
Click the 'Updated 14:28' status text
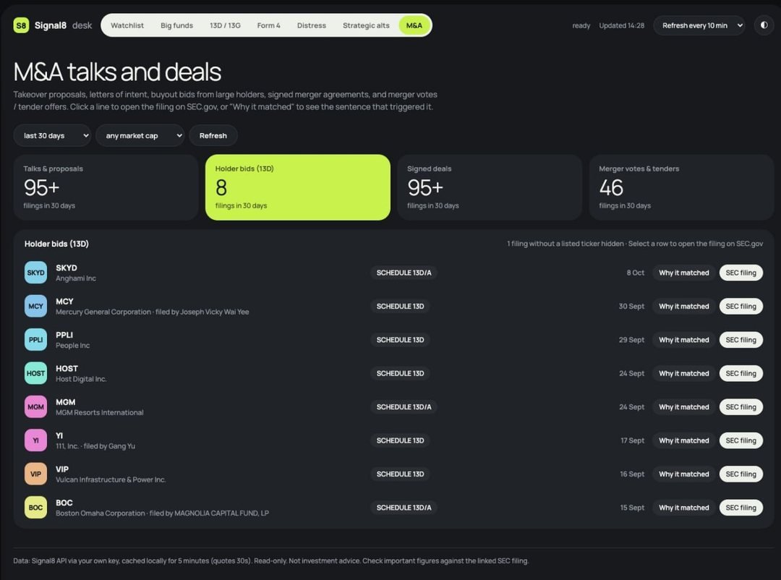pos(622,25)
